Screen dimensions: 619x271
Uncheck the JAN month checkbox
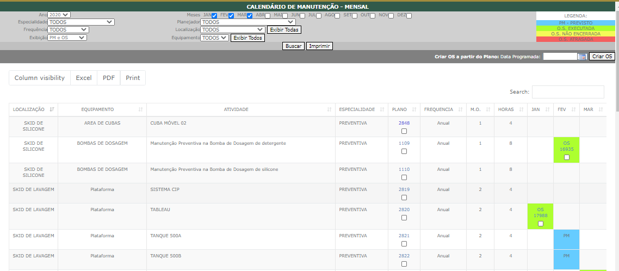215,16
